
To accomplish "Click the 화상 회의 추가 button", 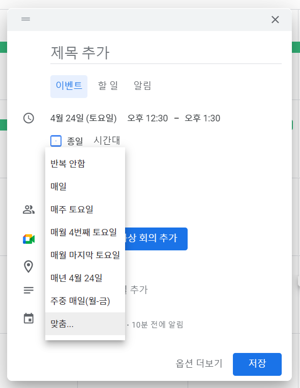I will click(156, 239).
